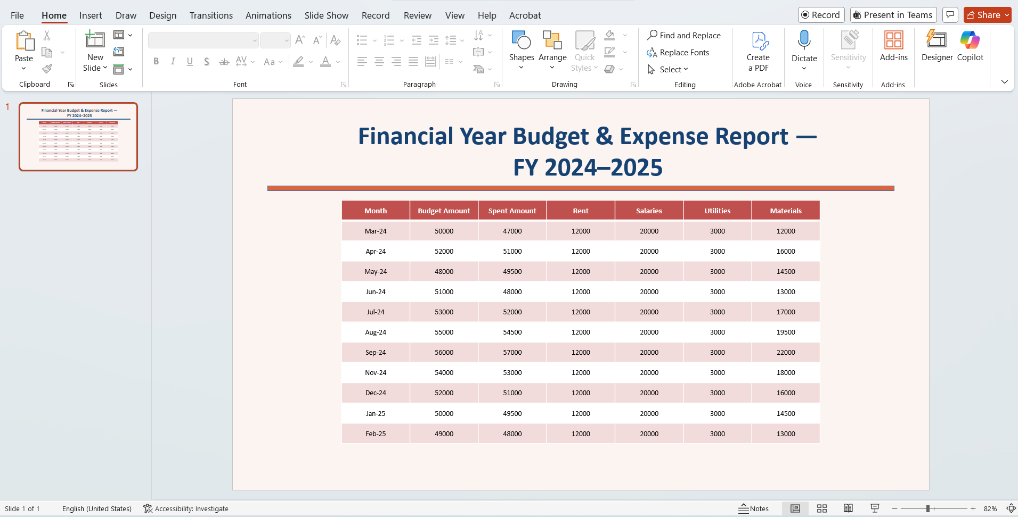Open the Add-ins panel
Viewport: 1018px width, 517px height.
point(894,46)
